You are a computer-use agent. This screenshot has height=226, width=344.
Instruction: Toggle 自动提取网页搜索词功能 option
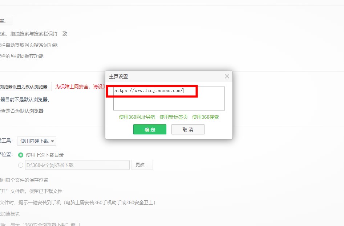[29, 45]
